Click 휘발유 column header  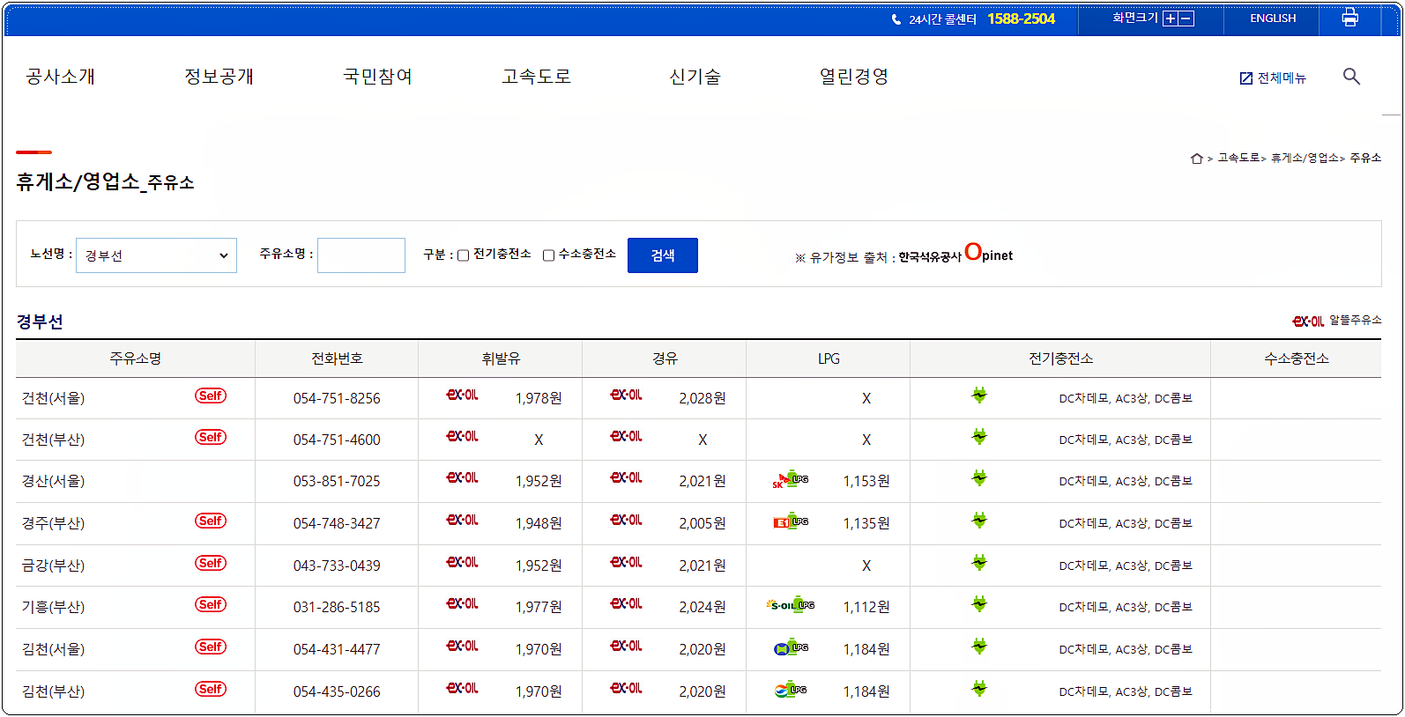501,358
